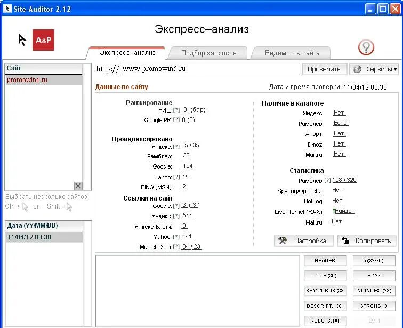Show the HEADER info
Image resolution: width=403 pixels, height=328 pixels.
pos(325,261)
